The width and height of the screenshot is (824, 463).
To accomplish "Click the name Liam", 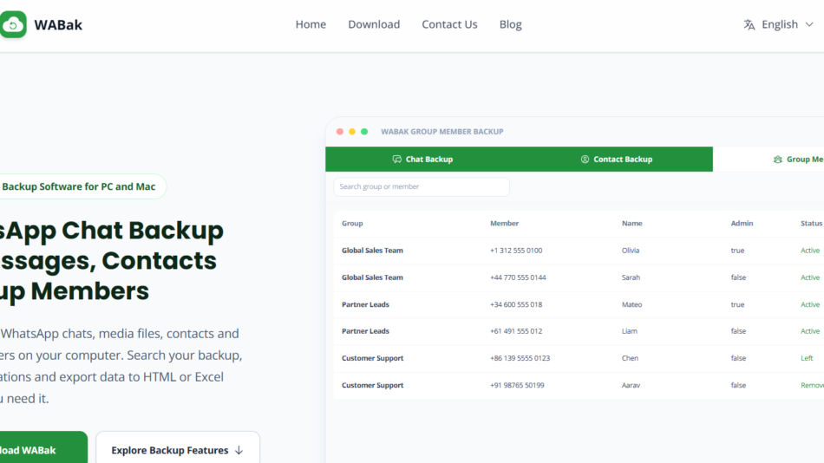I will (629, 331).
